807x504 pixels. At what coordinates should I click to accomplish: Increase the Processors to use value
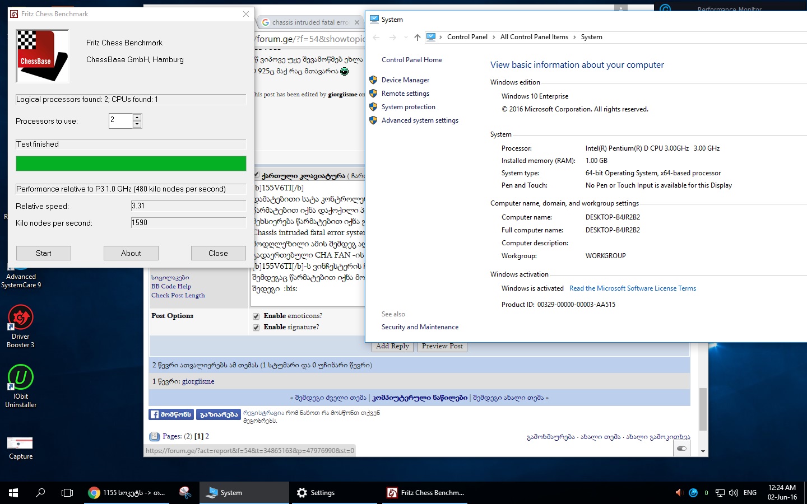tap(137, 117)
